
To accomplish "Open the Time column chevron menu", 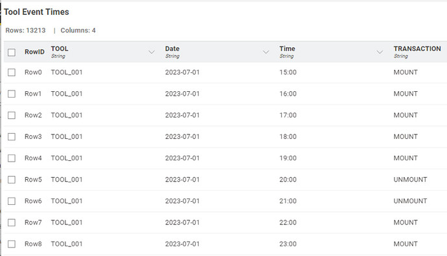I will tap(380, 52).
